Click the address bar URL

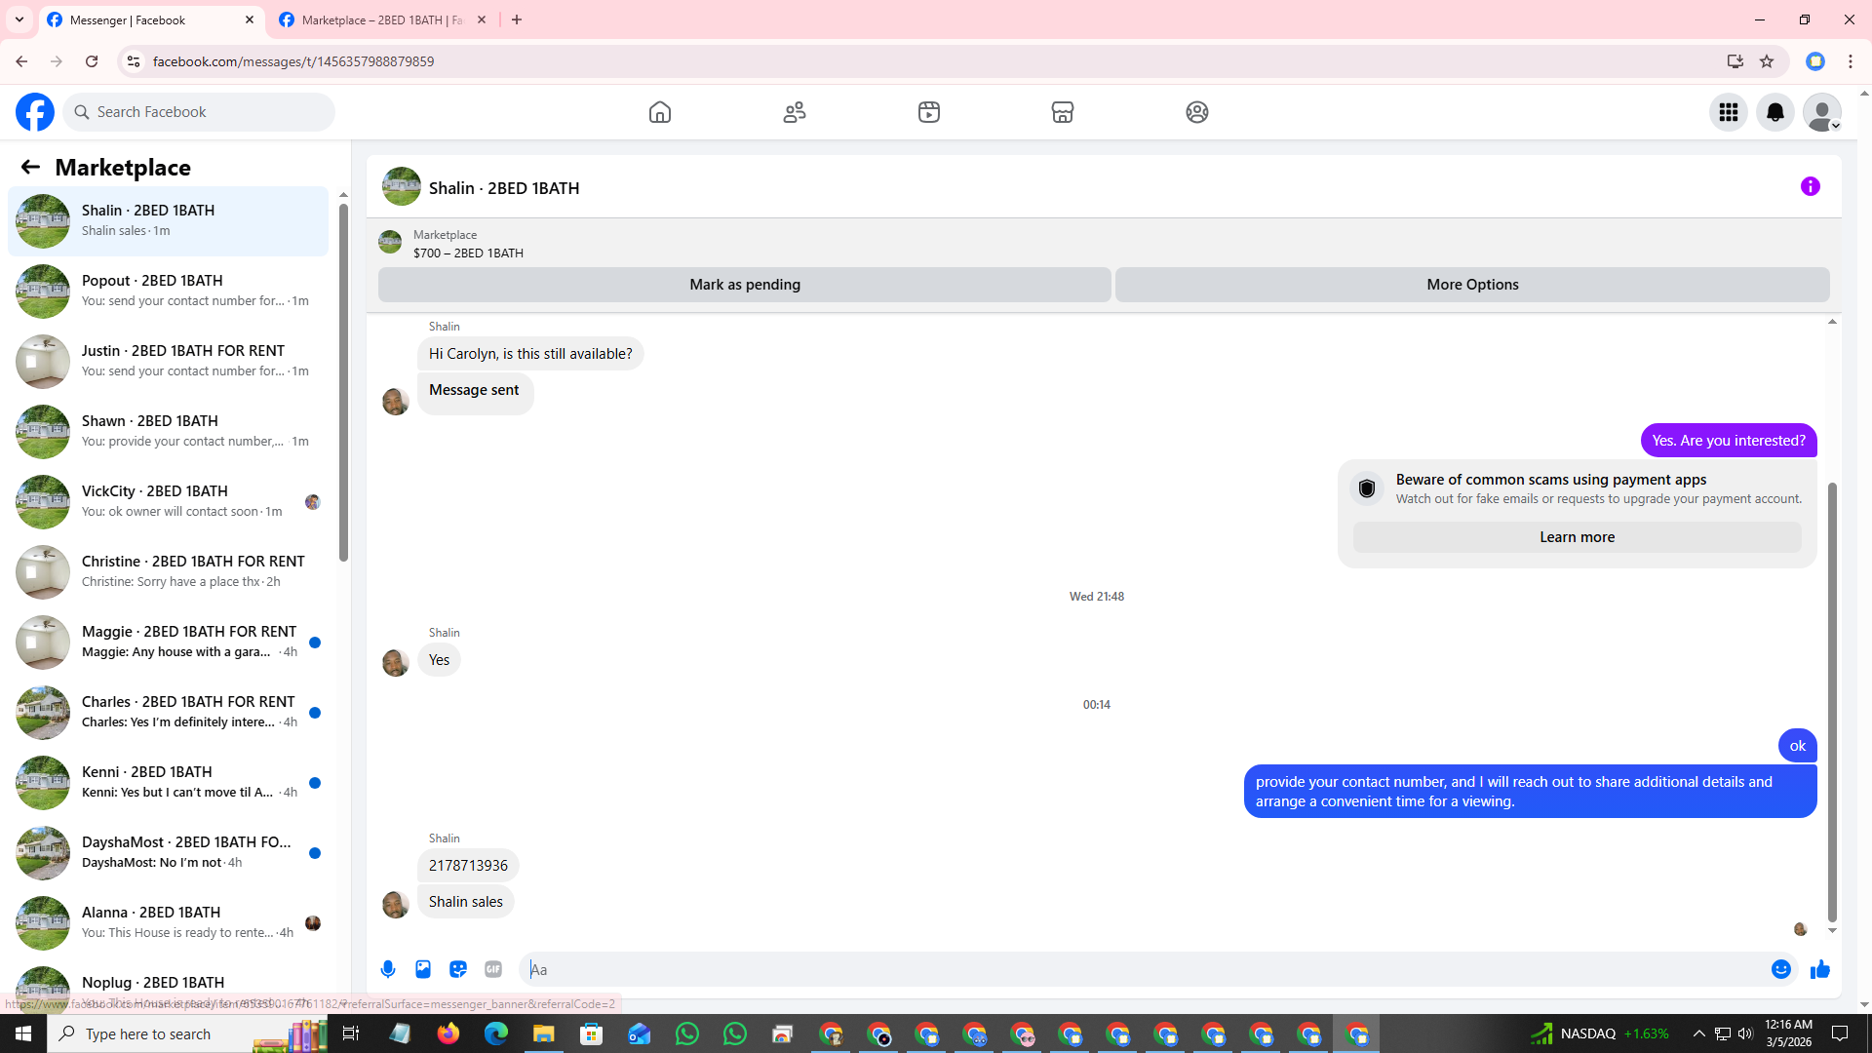[293, 61]
